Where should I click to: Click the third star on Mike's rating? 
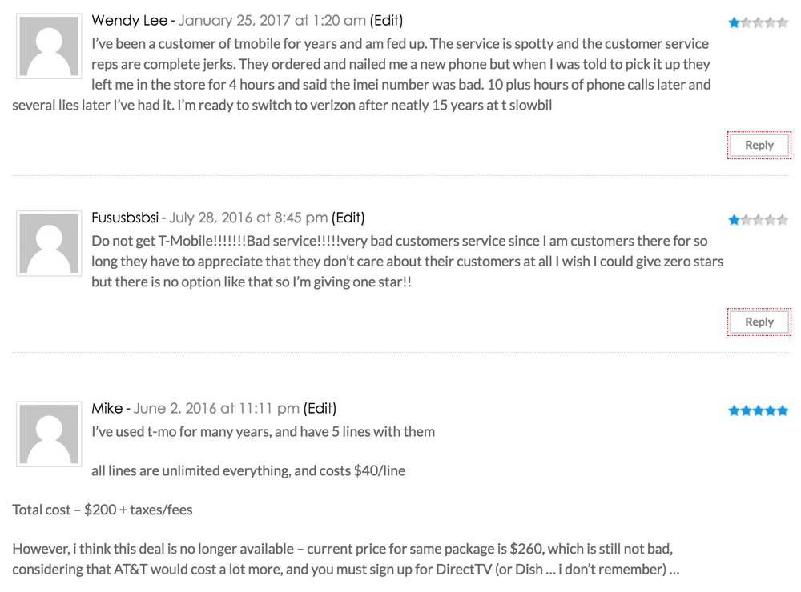(758, 410)
